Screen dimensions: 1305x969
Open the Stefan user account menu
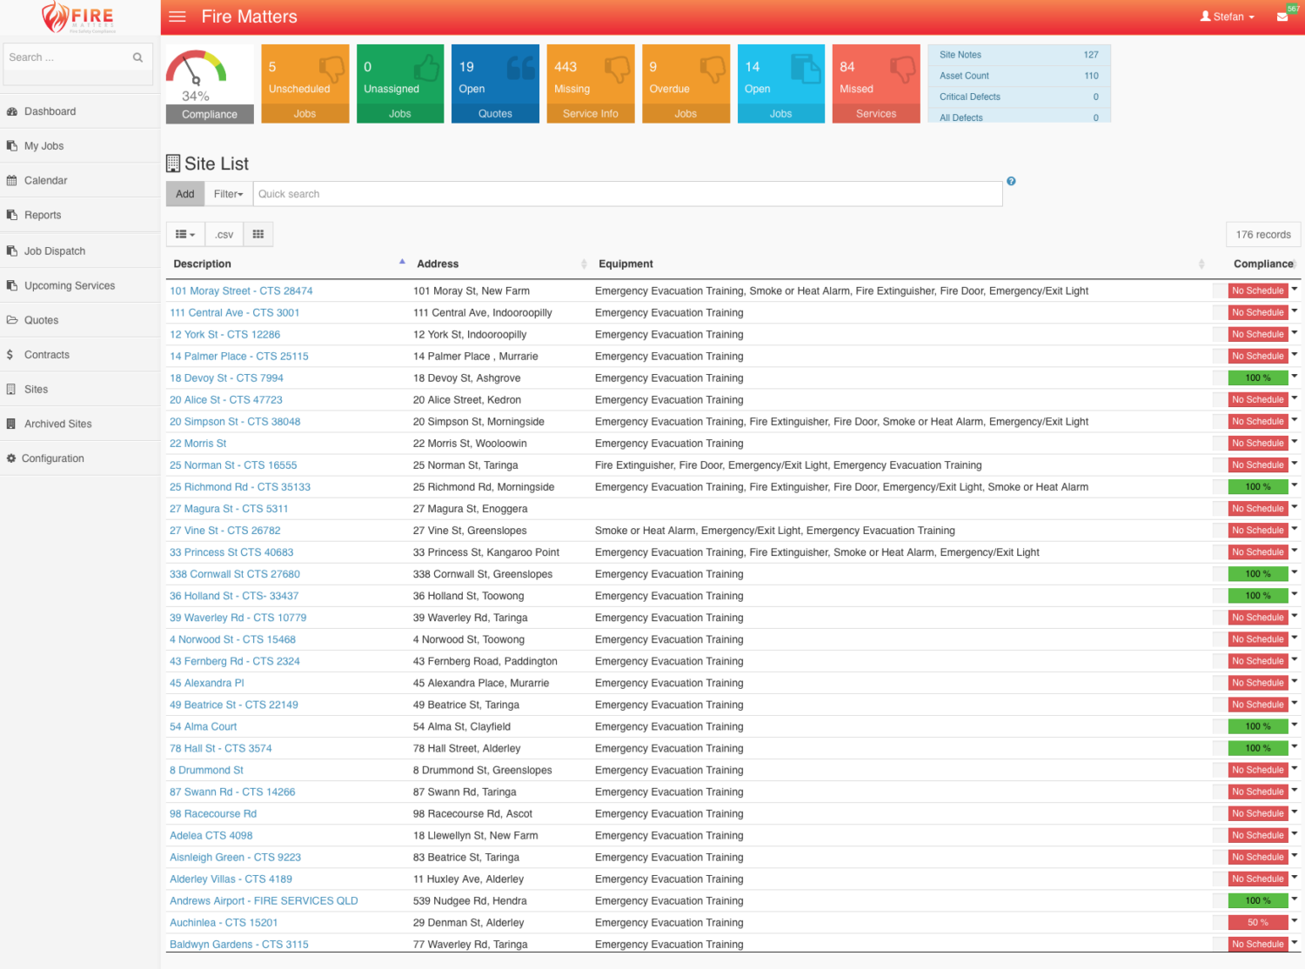1227,17
